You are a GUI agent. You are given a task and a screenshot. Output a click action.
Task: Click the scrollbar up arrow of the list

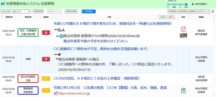pyautogui.click(x=214, y=23)
